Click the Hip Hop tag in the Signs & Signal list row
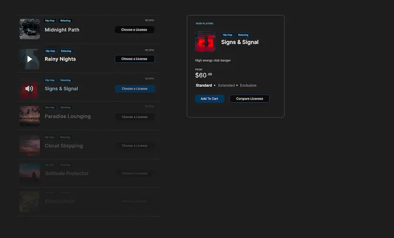This screenshot has width=394, height=238. coord(50,80)
